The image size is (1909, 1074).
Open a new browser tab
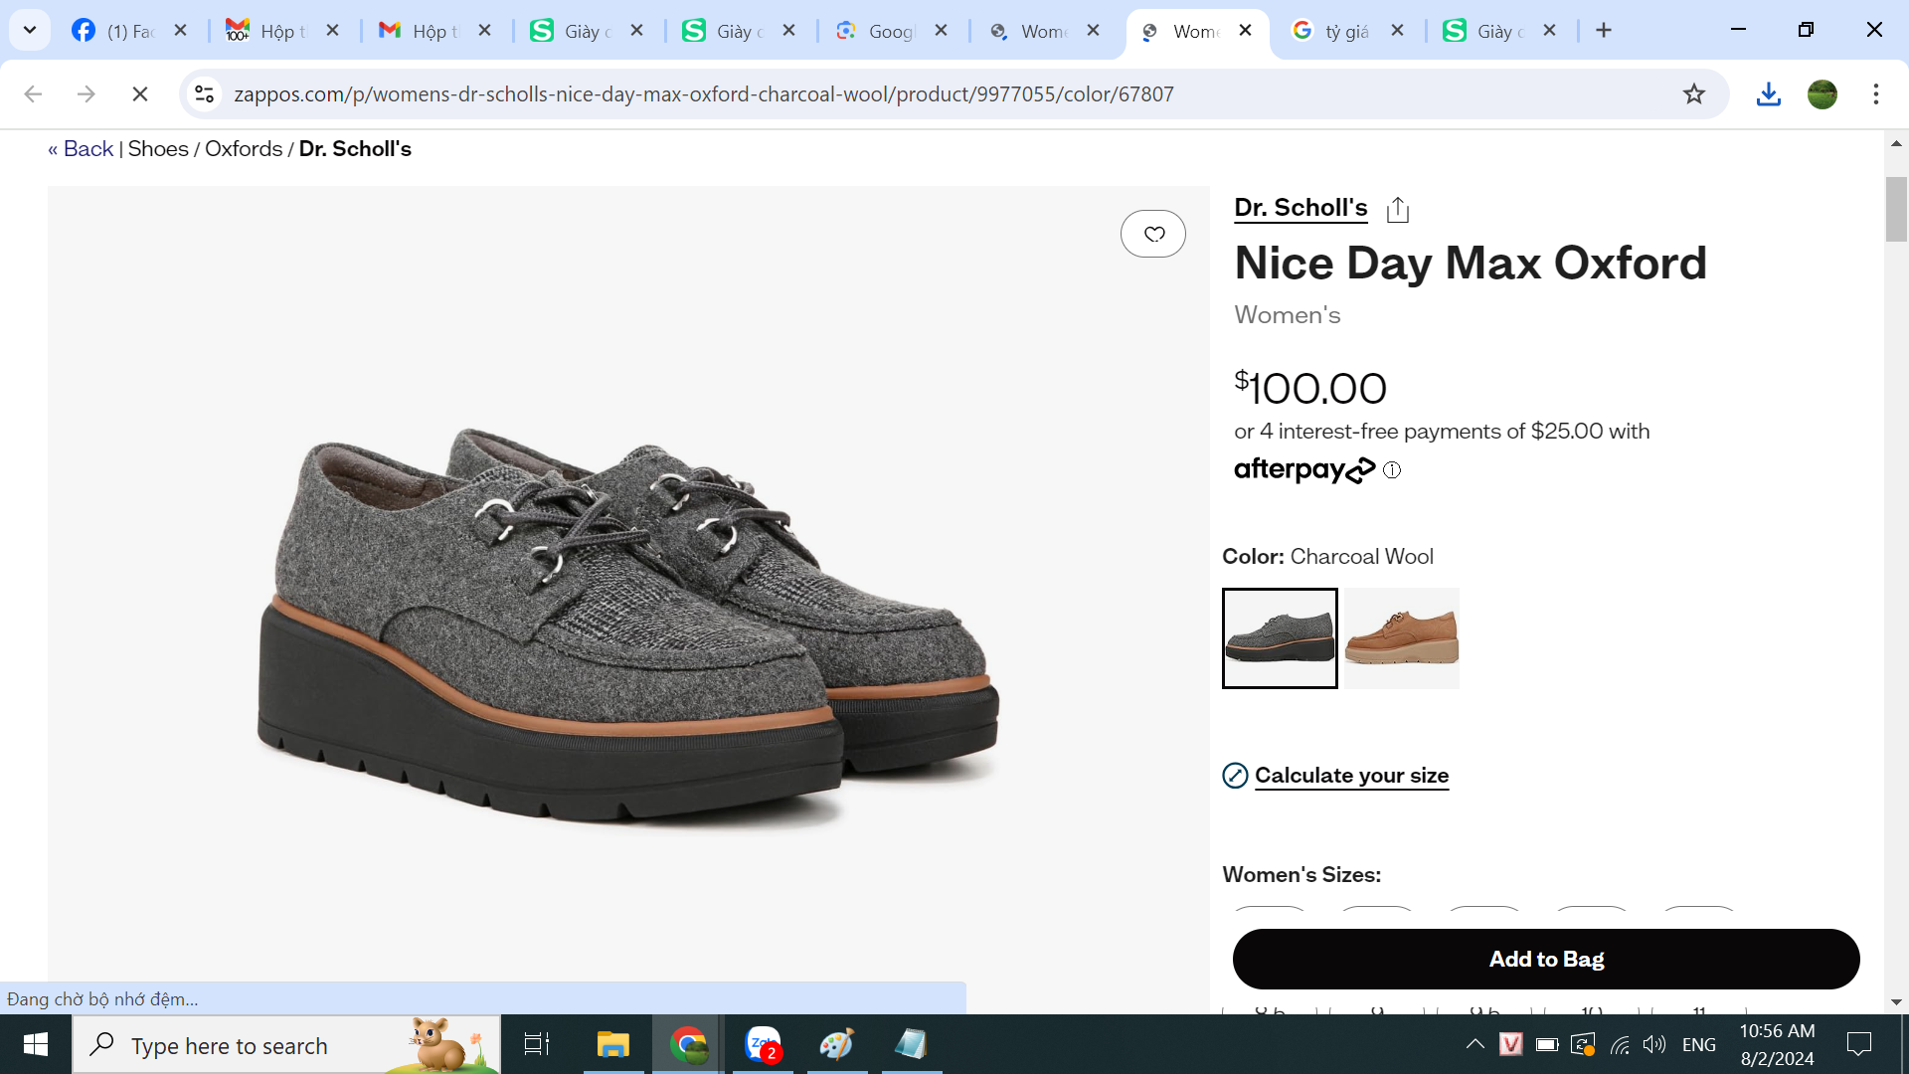tap(1604, 31)
